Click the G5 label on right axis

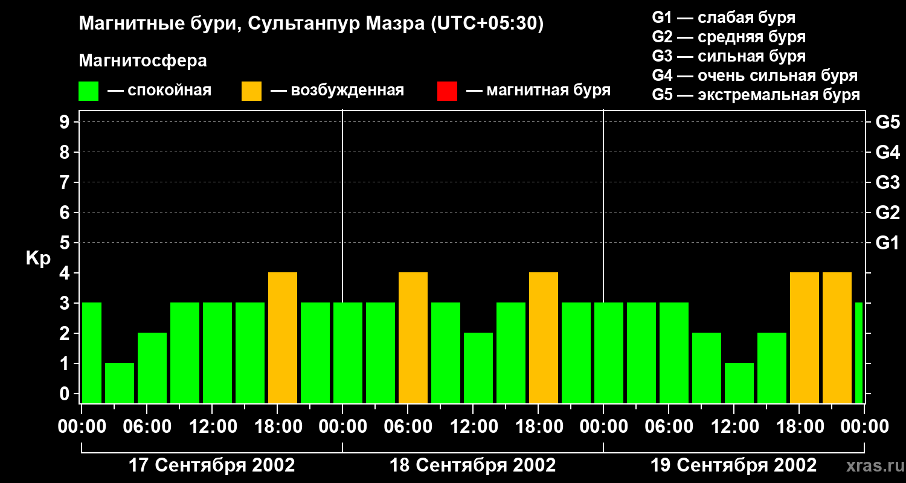(887, 123)
